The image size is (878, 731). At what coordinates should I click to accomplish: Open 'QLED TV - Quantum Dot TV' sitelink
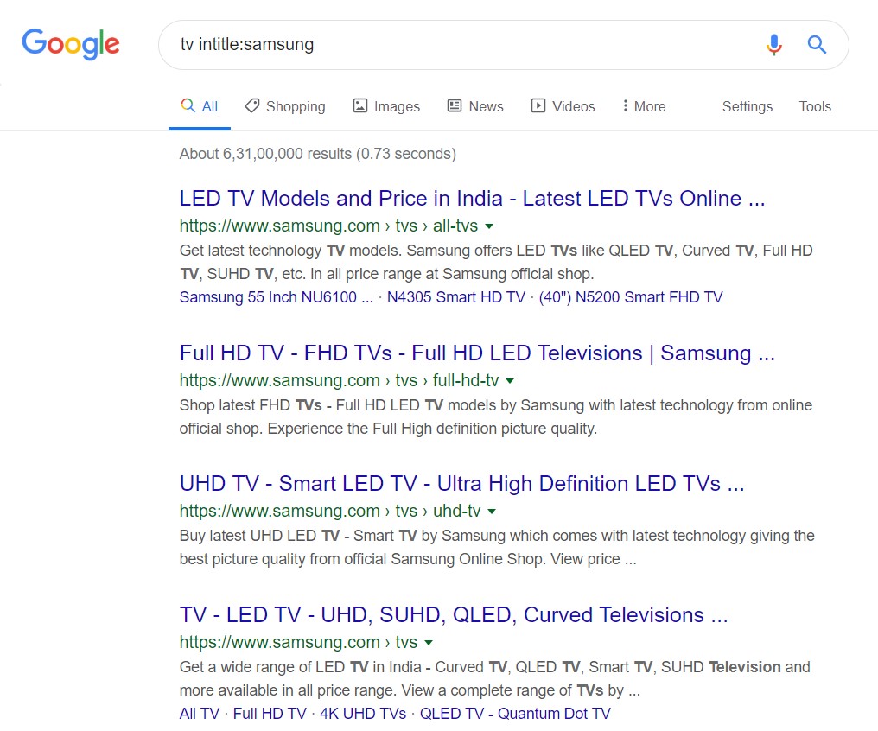click(x=515, y=714)
